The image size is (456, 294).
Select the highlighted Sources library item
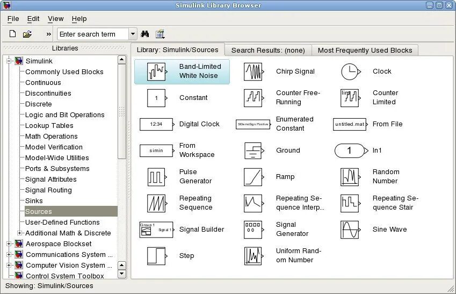point(71,212)
